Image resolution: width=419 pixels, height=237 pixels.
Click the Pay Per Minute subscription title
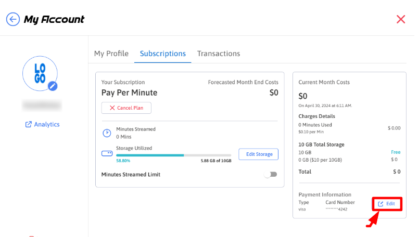click(x=129, y=93)
